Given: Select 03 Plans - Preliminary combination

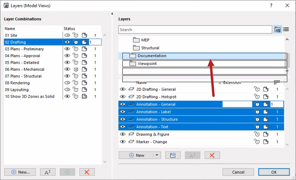Looking at the screenshot, I should (x=24, y=49).
